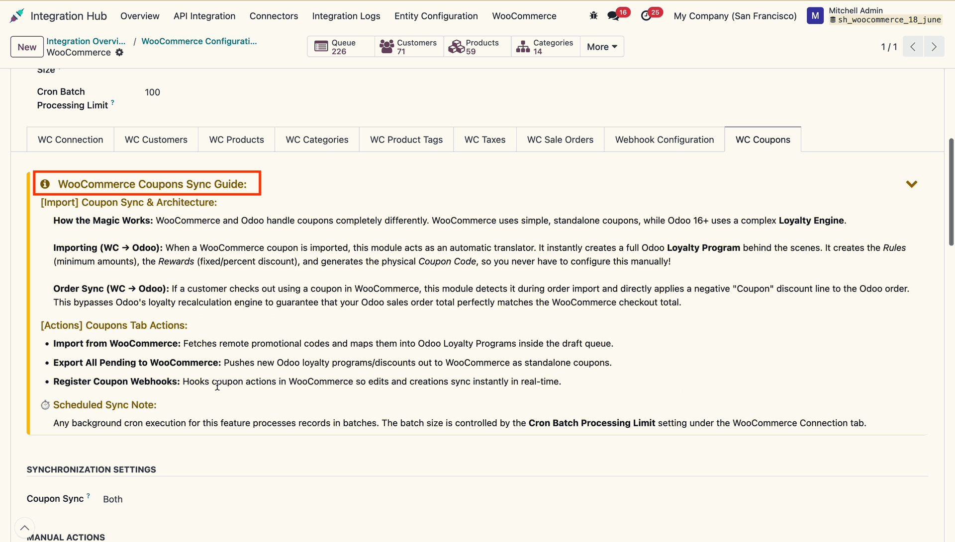Click the stopwatch icon by Scheduled Sync Note
Viewport: 955px width, 542px height.
[45, 405]
